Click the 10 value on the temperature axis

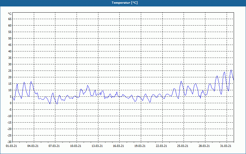point(10,90)
